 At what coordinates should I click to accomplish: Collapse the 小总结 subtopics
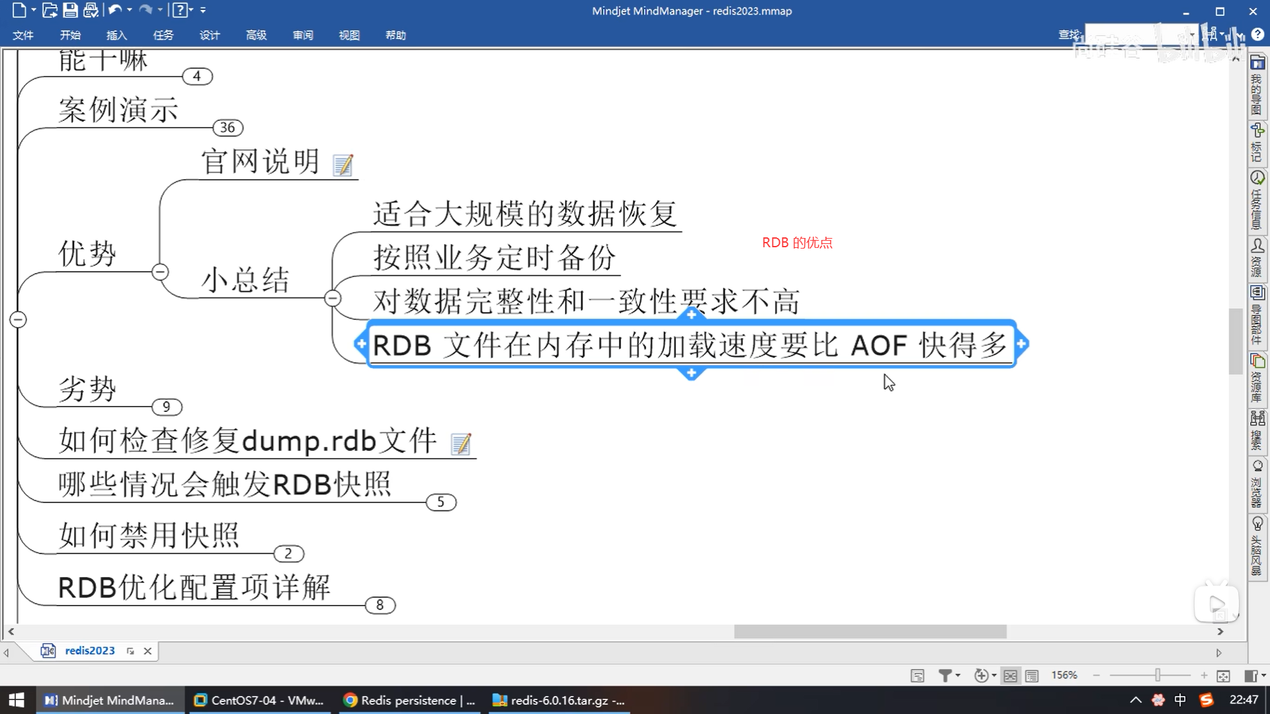[x=333, y=298]
